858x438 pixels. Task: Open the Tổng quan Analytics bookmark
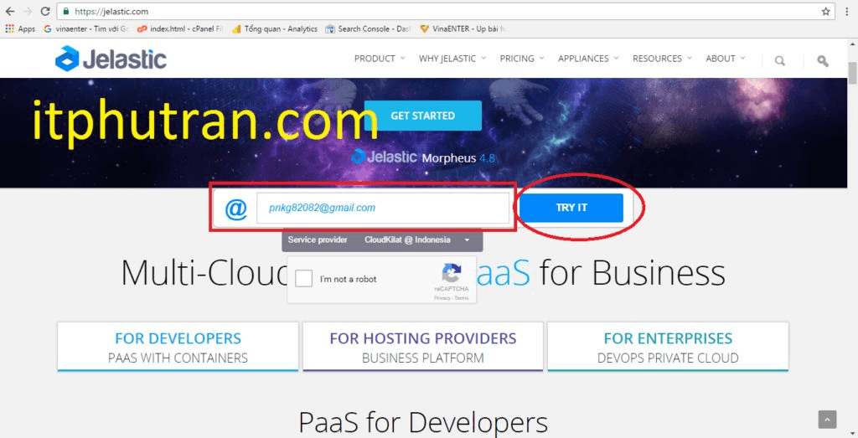275,29
